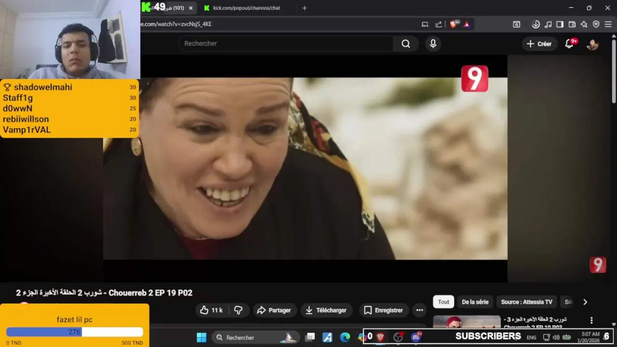Screen dimensions: 617x347
Task: Click the Créer button
Action: pyautogui.click(x=539, y=44)
